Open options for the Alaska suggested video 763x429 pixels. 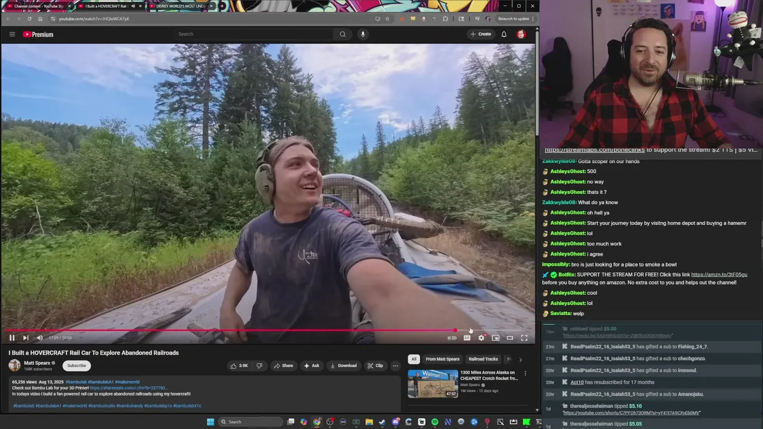[x=525, y=374]
